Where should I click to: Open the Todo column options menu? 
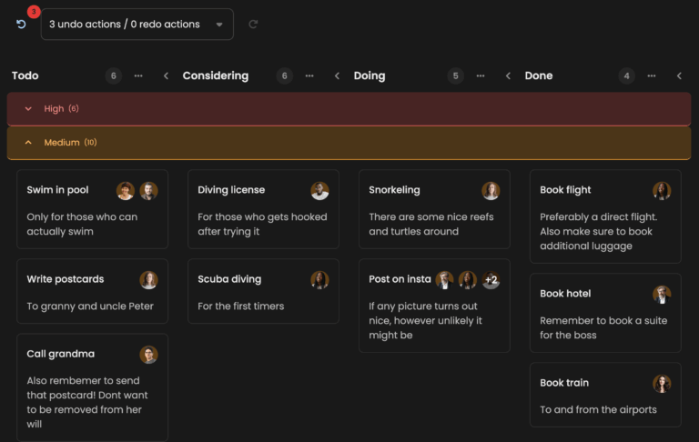pos(138,75)
